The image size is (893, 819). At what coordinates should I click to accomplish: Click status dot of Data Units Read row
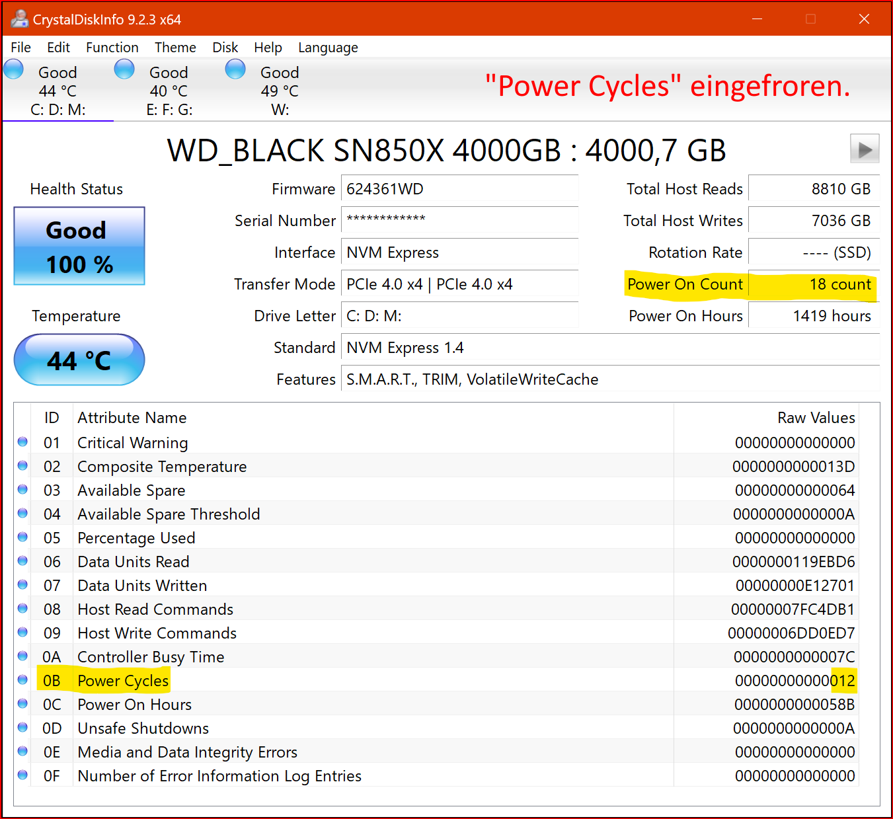coord(22,561)
